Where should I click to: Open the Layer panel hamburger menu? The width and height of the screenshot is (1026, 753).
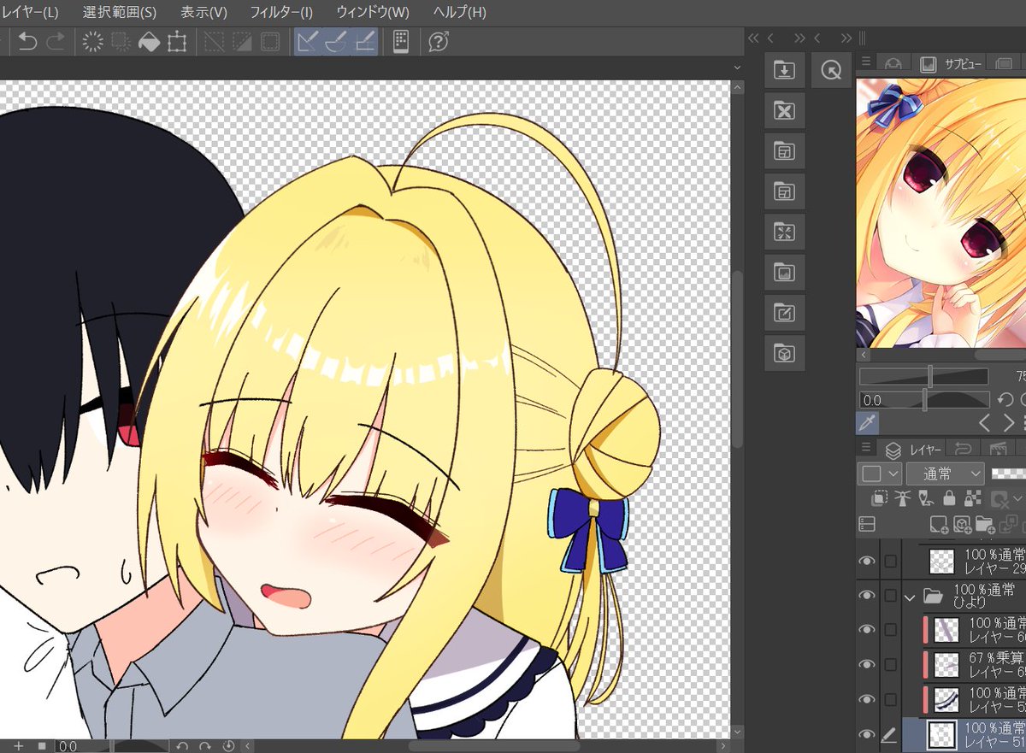click(865, 449)
